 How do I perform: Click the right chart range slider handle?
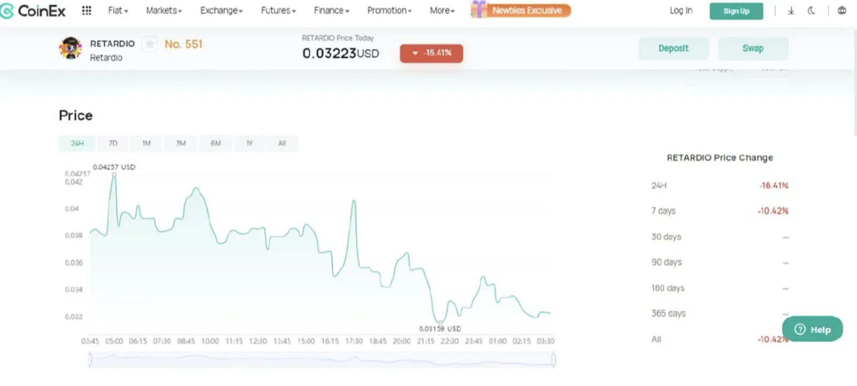pyautogui.click(x=553, y=360)
